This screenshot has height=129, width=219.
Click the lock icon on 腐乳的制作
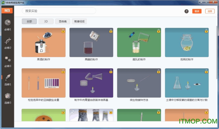point(159,31)
